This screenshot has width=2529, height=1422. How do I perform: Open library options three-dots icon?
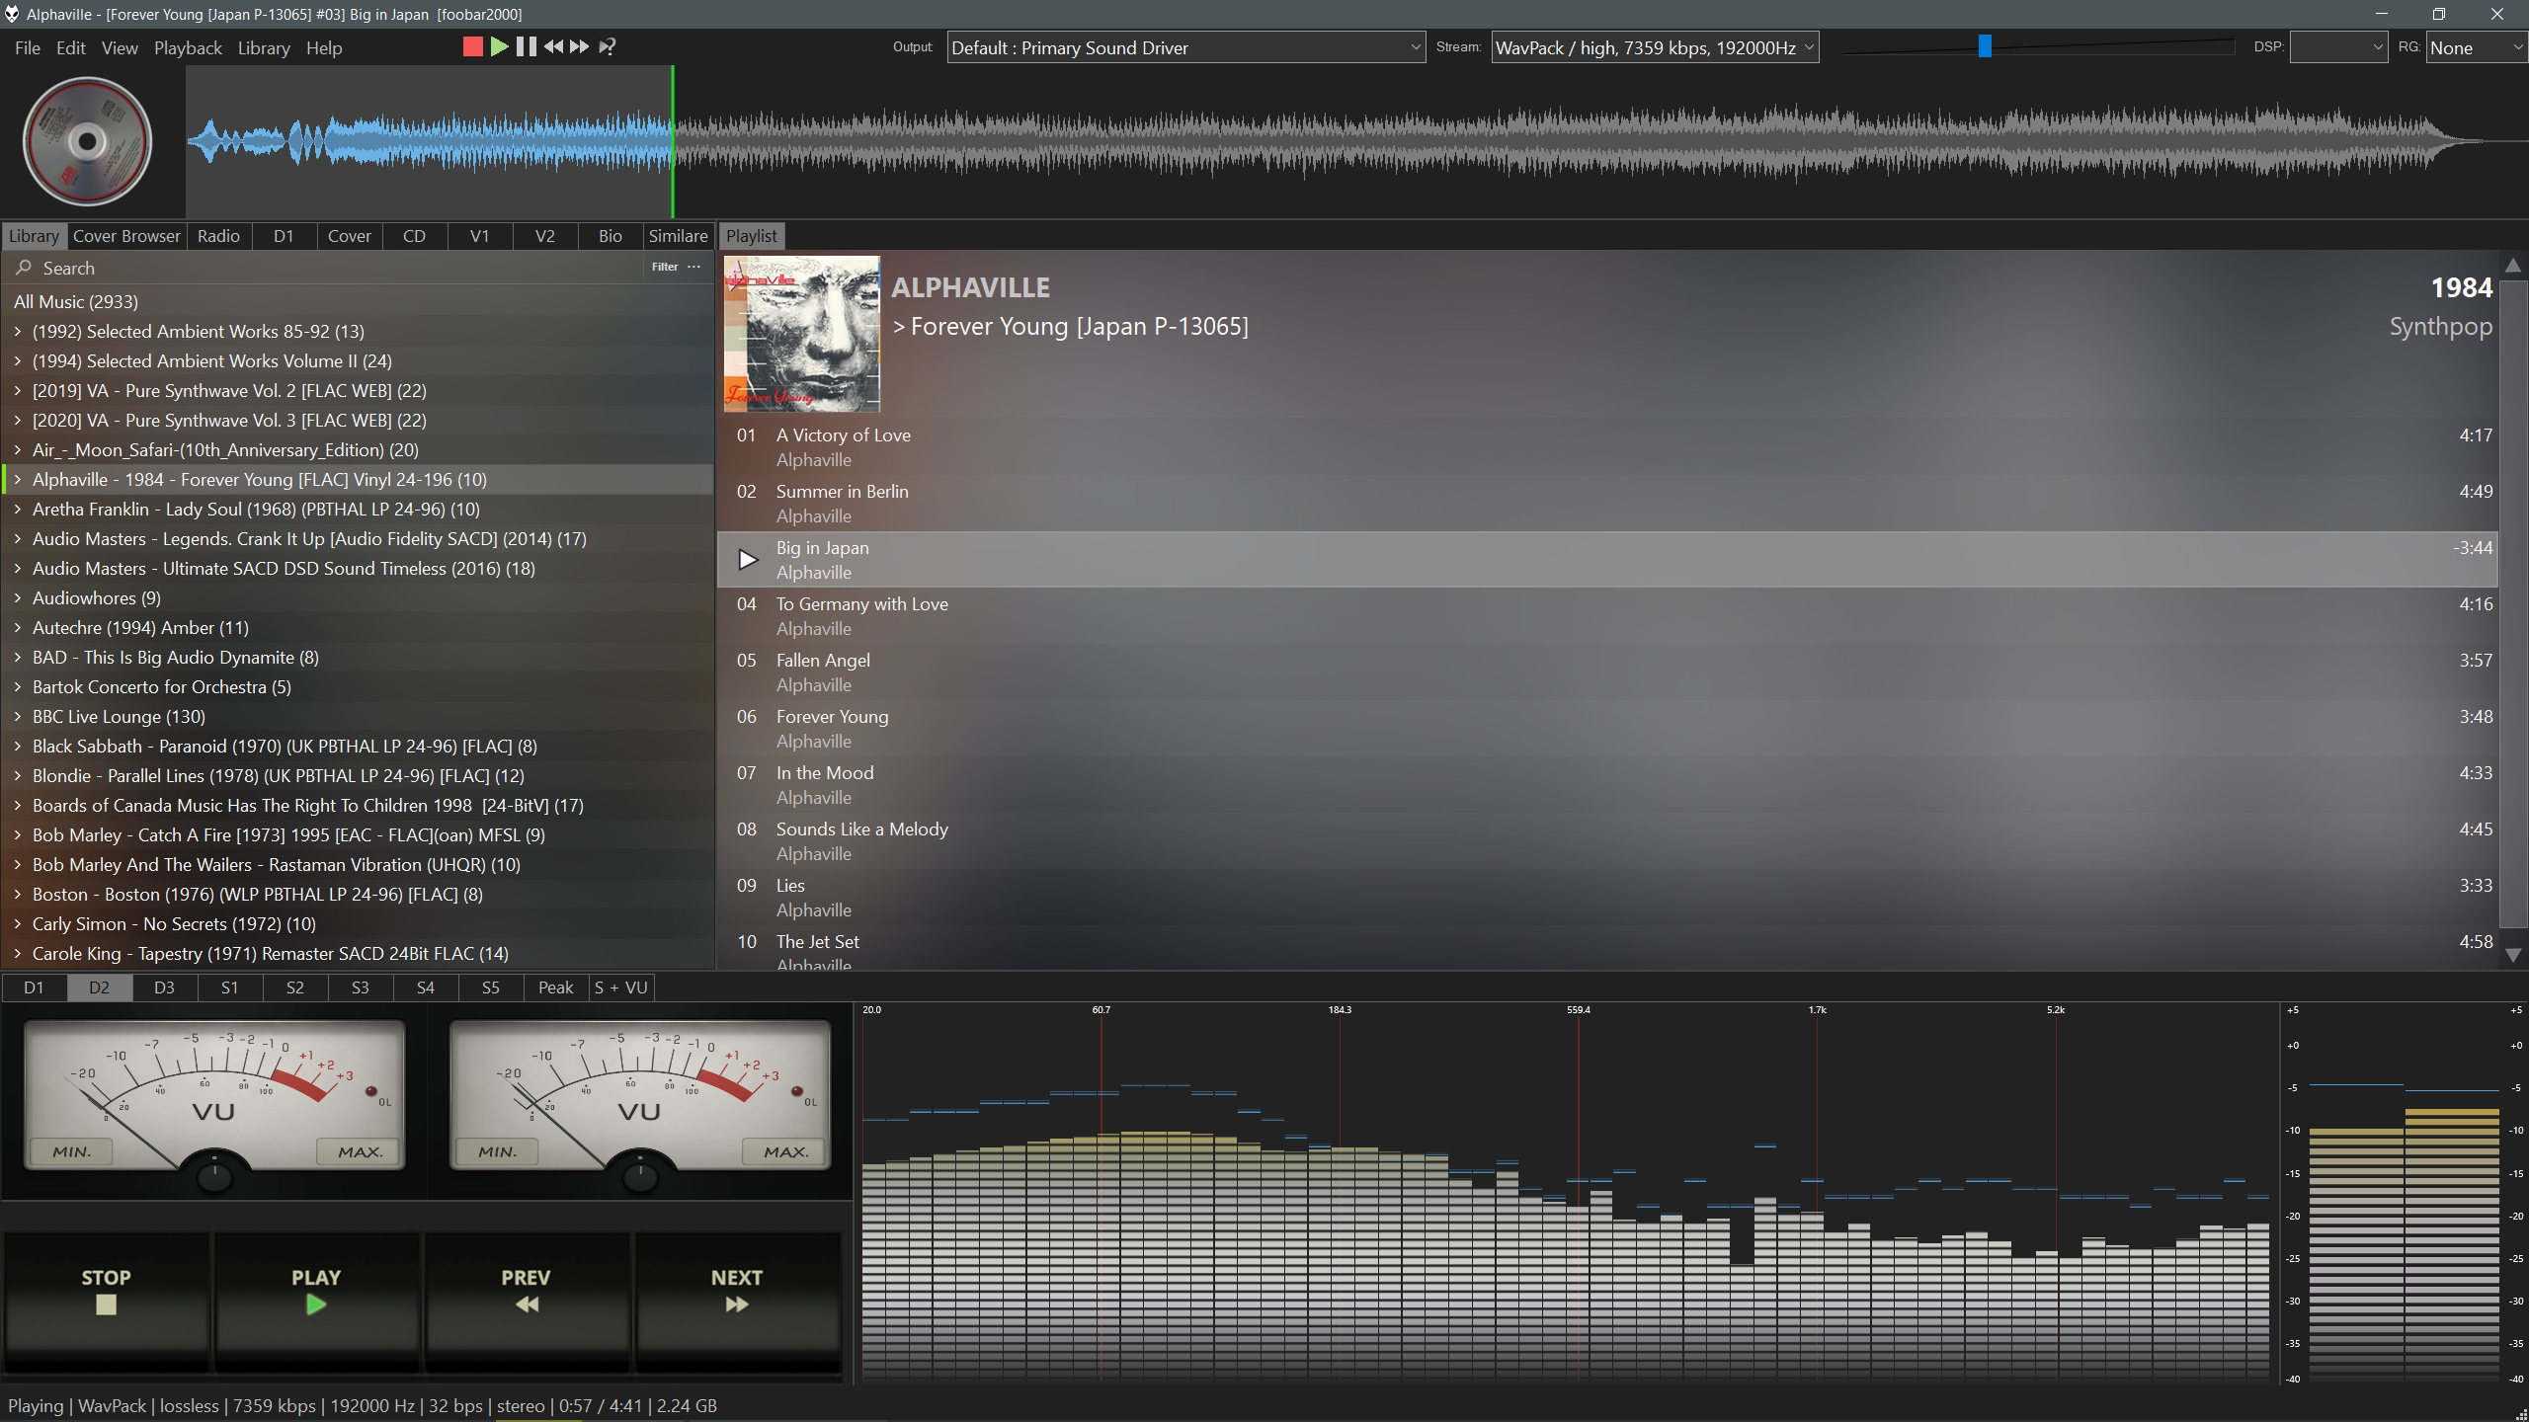click(694, 267)
